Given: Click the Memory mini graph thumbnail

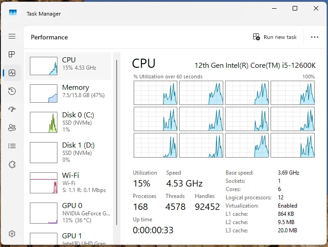Looking at the screenshot, I should pyautogui.click(x=44, y=93).
